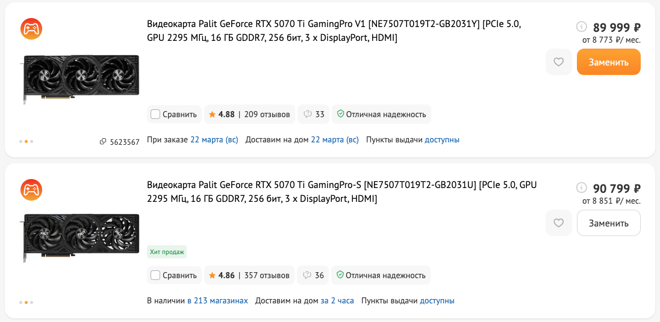Click the product code number 5623567
The image size is (660, 322).
(x=125, y=142)
